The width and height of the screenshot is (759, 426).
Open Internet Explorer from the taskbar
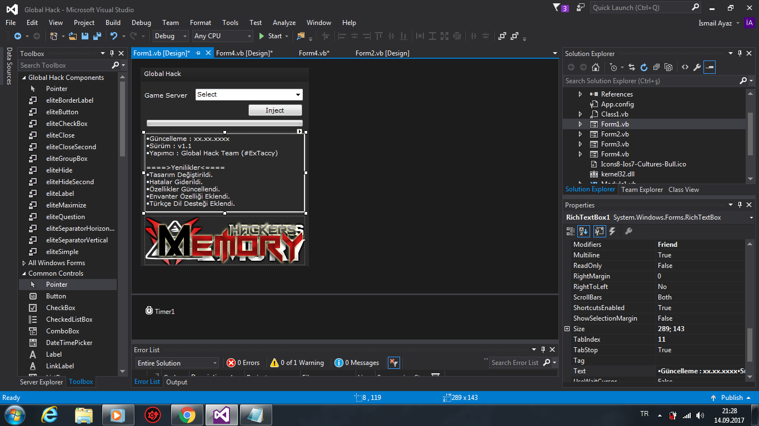pos(49,414)
